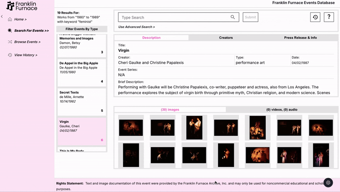Open the first image thumbnail
Viewport: 340px width, 192px height.
click(131, 127)
